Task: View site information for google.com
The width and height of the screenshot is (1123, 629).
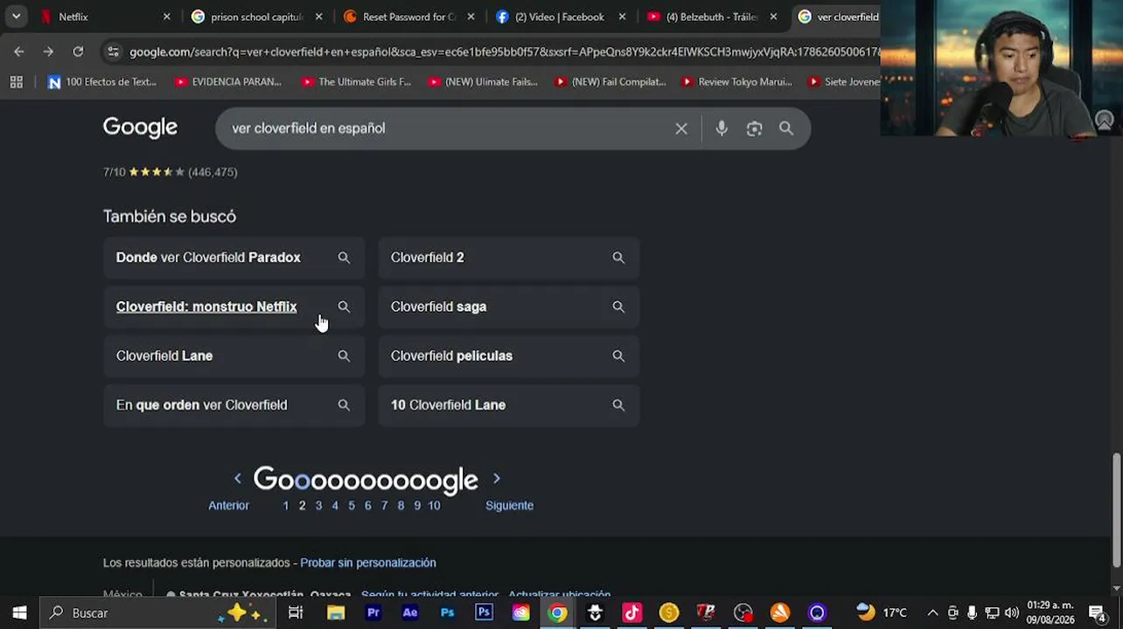Action: pyautogui.click(x=113, y=52)
